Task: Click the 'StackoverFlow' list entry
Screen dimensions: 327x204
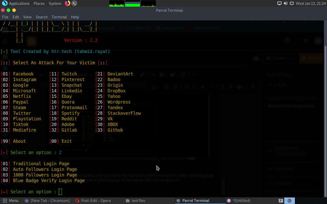Action: point(124,113)
